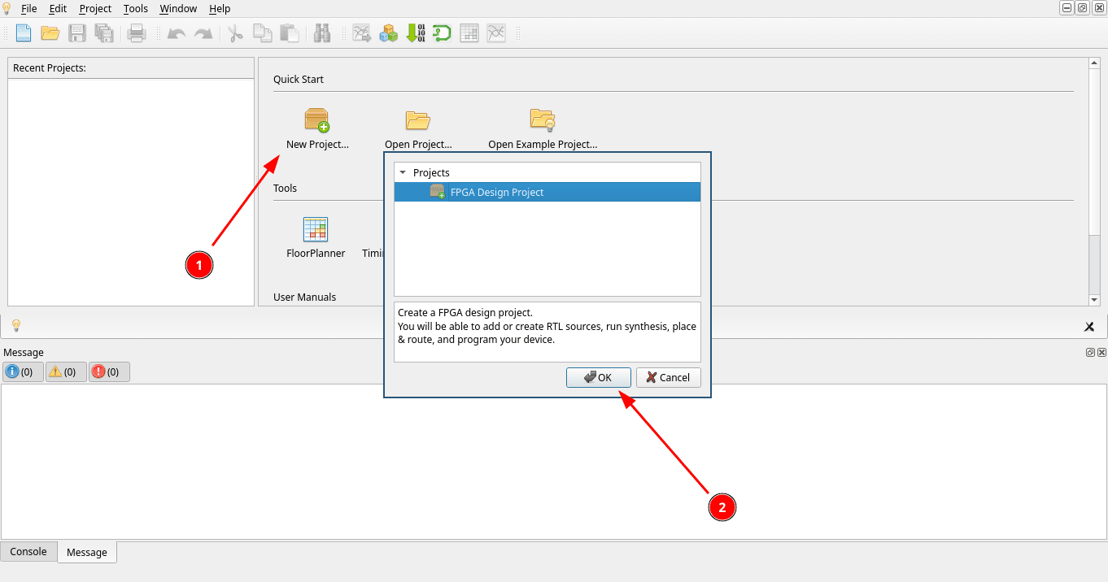This screenshot has width=1108, height=582.
Task: Click the green download binary programmer icon
Action: 416,33
